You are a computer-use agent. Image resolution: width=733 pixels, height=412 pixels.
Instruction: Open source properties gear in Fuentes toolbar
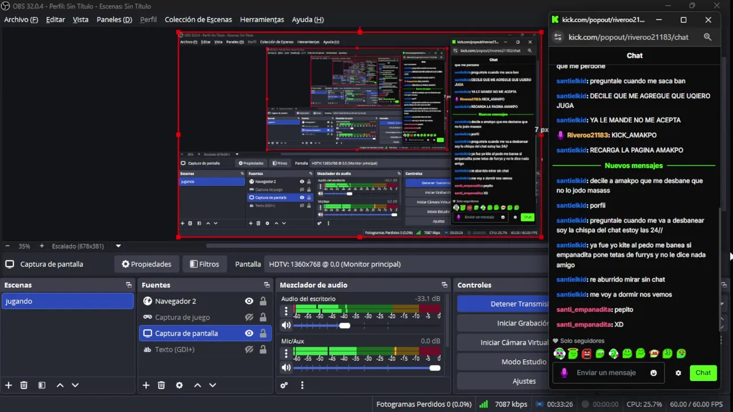point(179,385)
